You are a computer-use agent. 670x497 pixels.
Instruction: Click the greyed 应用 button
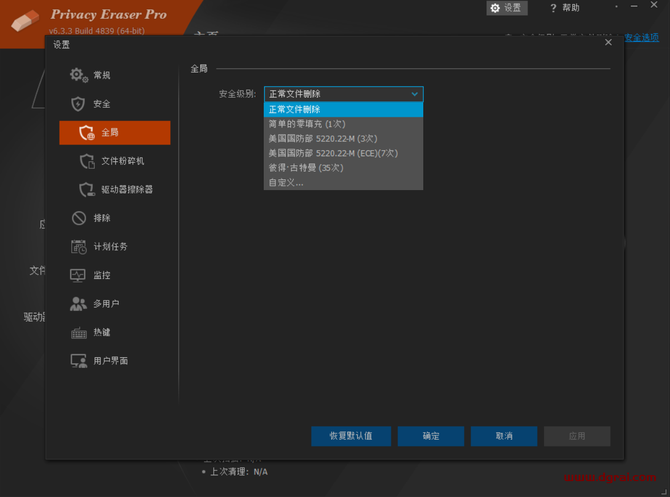click(577, 436)
